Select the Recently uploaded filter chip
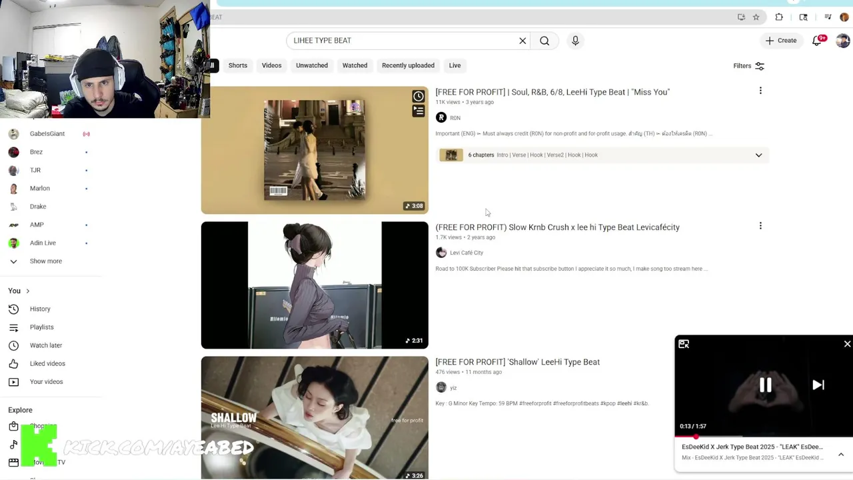 tap(408, 65)
